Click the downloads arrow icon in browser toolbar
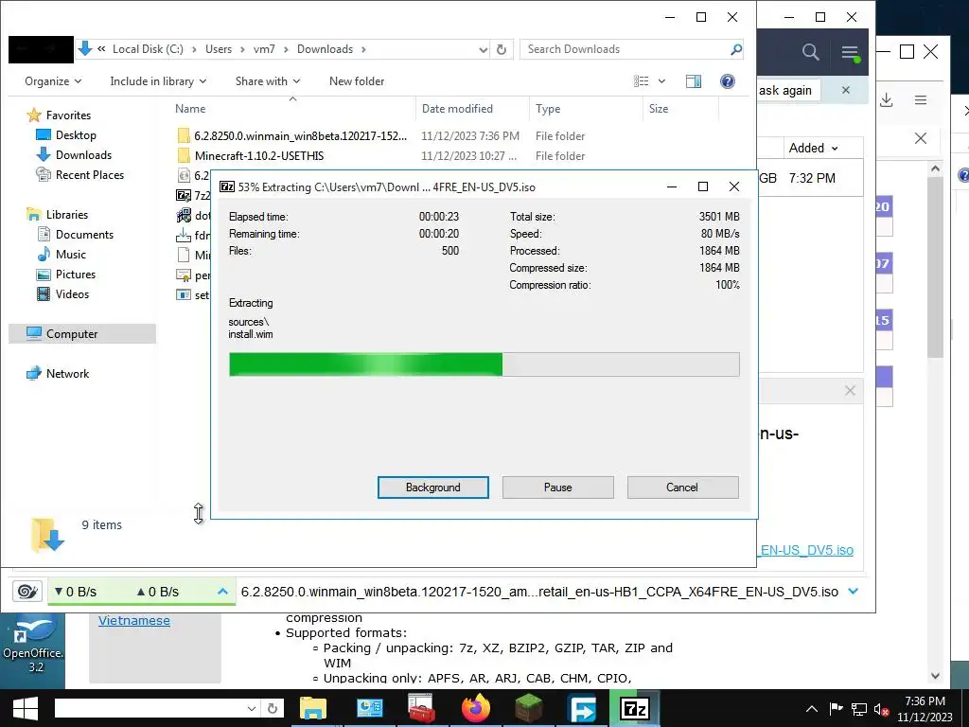 tap(886, 99)
